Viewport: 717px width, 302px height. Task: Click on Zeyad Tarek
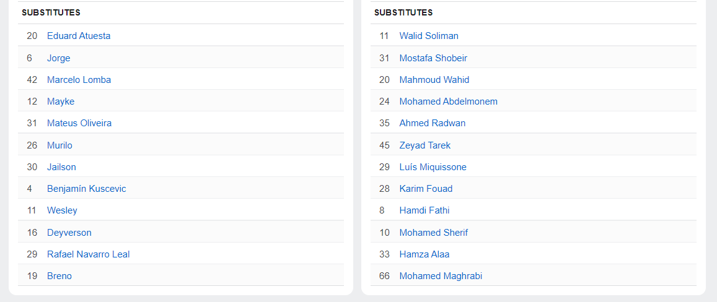(x=424, y=145)
